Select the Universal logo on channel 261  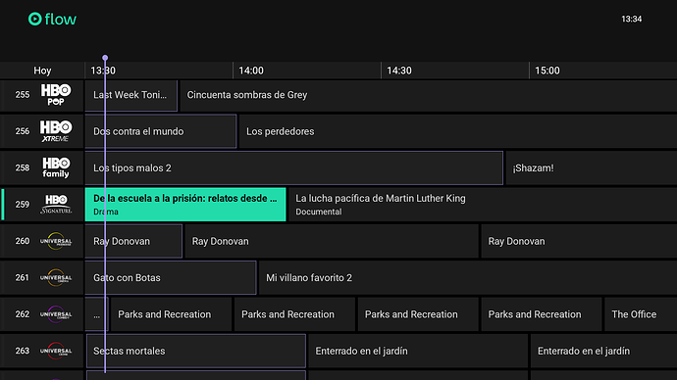coord(56,278)
